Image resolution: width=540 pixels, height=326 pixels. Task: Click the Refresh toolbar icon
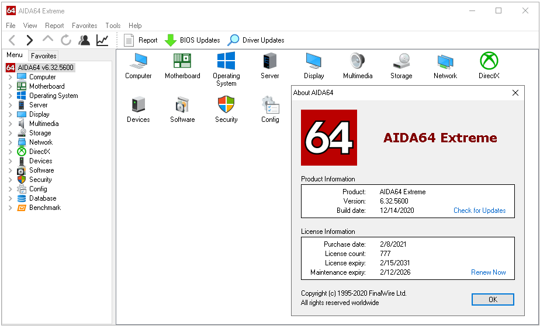tap(66, 40)
